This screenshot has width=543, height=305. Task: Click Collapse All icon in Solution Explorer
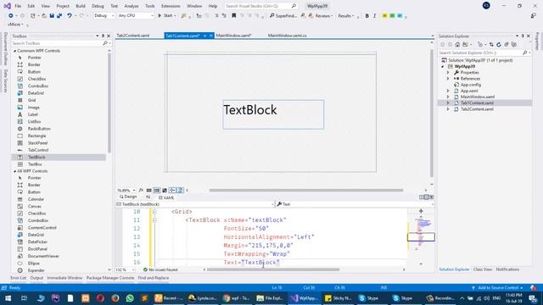(x=507, y=45)
